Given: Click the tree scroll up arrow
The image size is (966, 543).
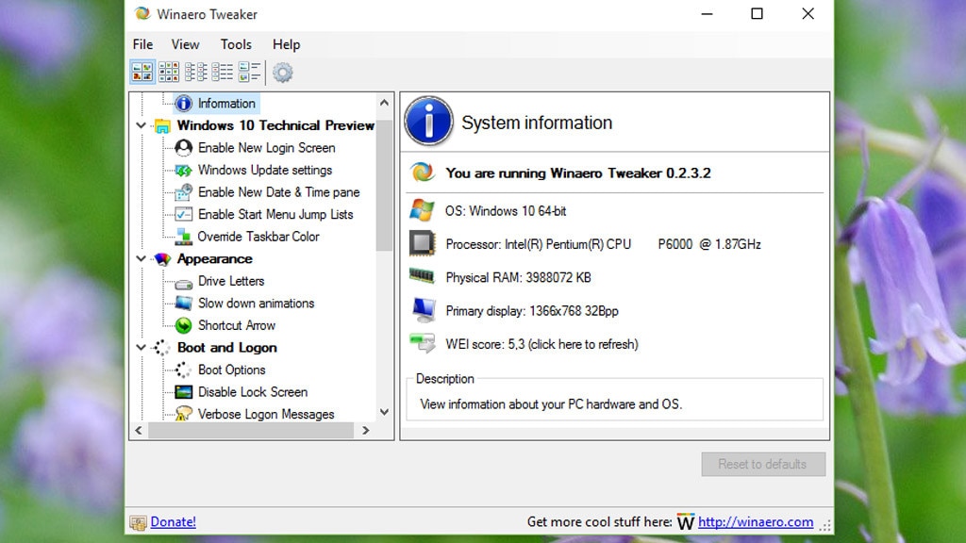Looking at the screenshot, I should [x=385, y=103].
